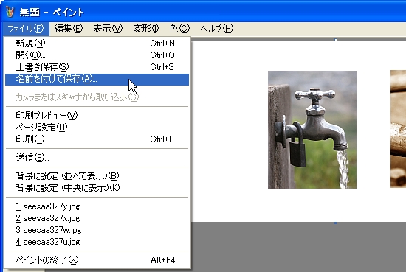Open the ファイル(F) menu
Screen dimensions: 406x272
tap(26, 29)
